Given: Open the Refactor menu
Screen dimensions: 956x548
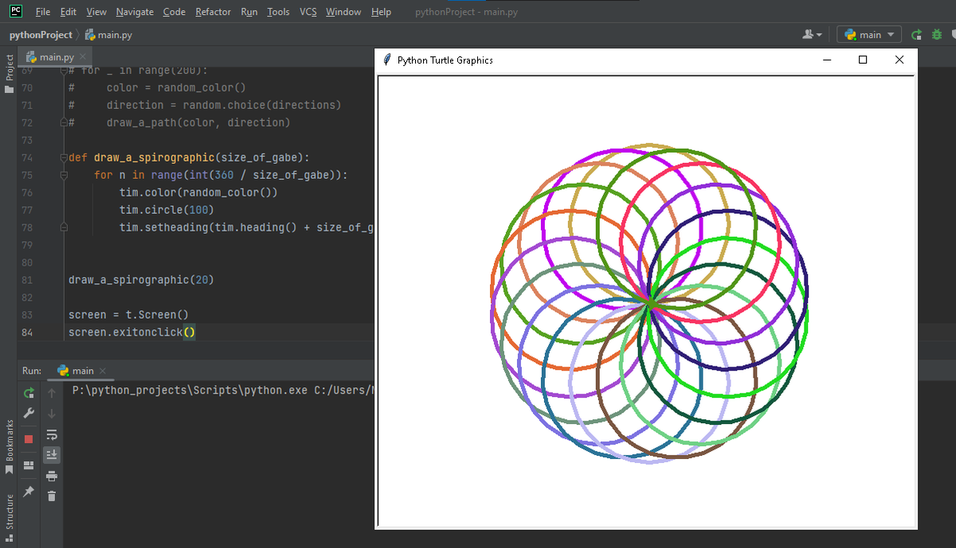Looking at the screenshot, I should tap(213, 12).
